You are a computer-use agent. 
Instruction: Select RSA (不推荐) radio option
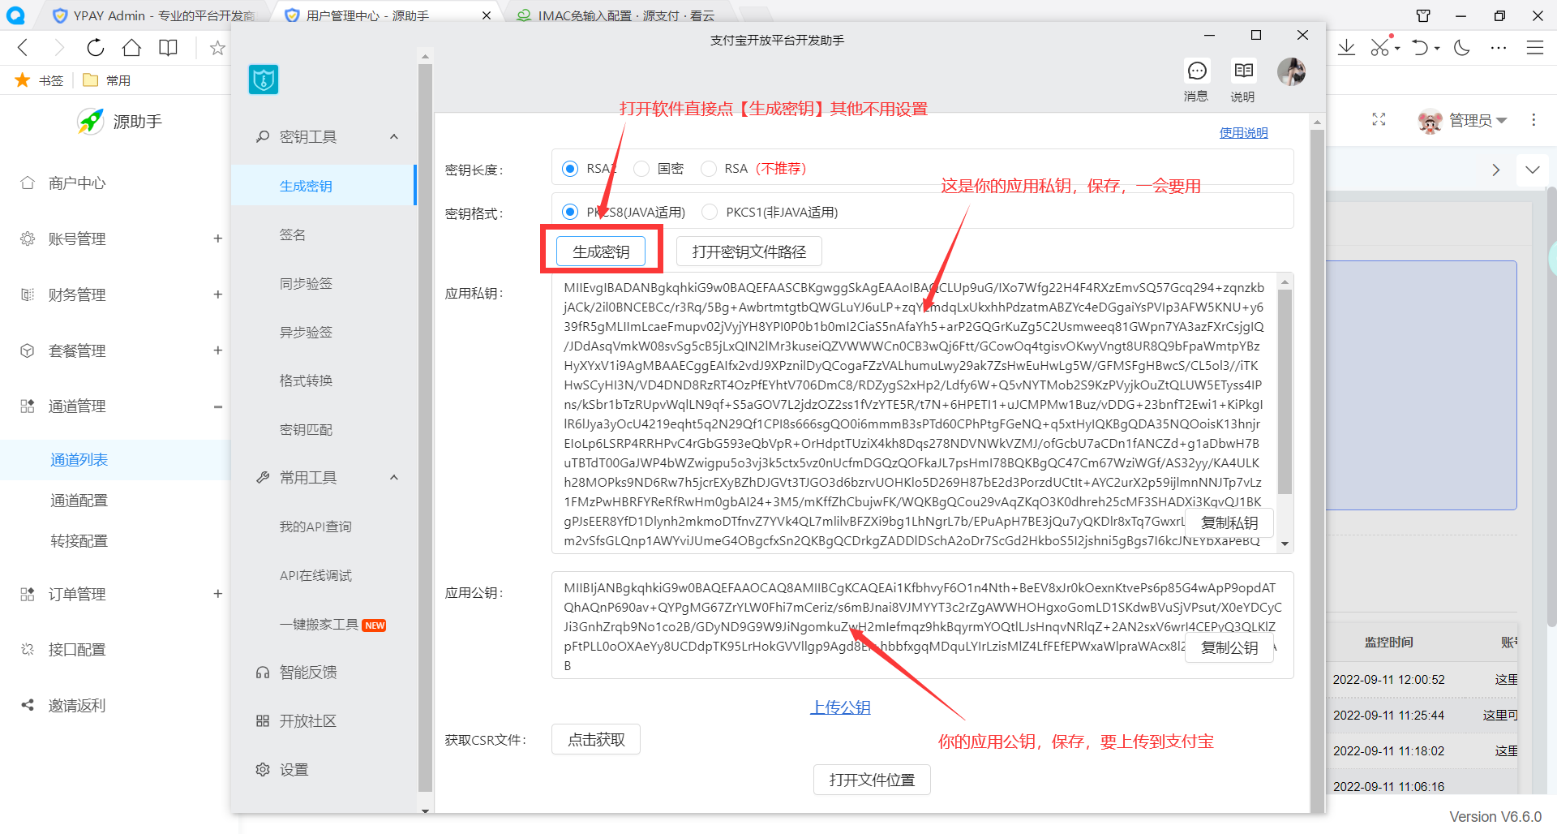[709, 168]
